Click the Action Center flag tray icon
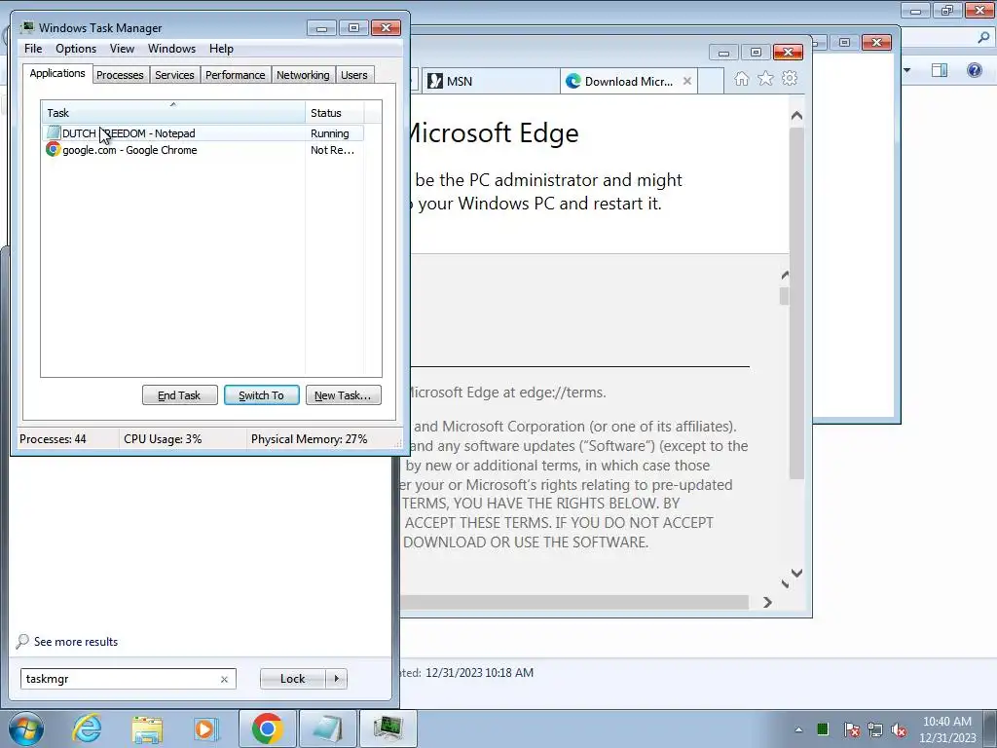The height and width of the screenshot is (748, 997). point(852,729)
